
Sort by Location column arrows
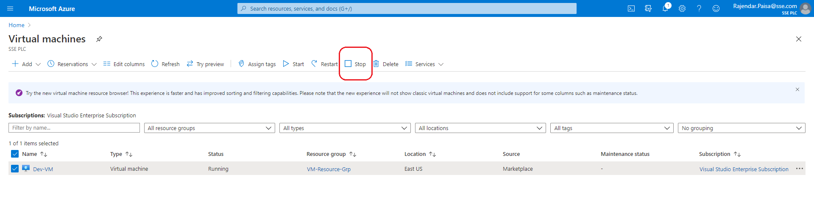click(432, 154)
